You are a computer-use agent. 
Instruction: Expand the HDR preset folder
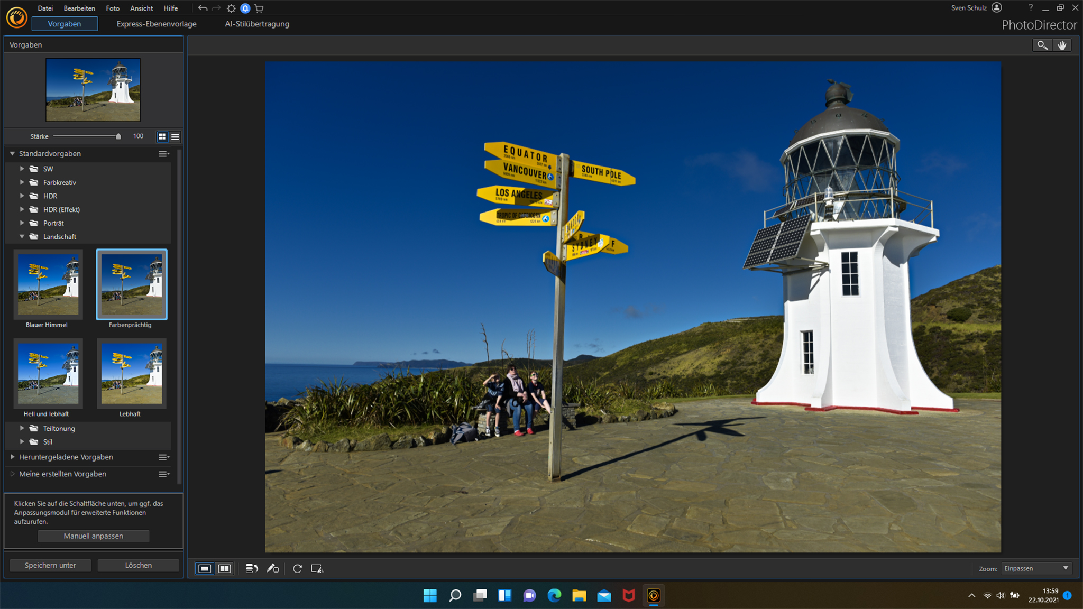coord(22,196)
